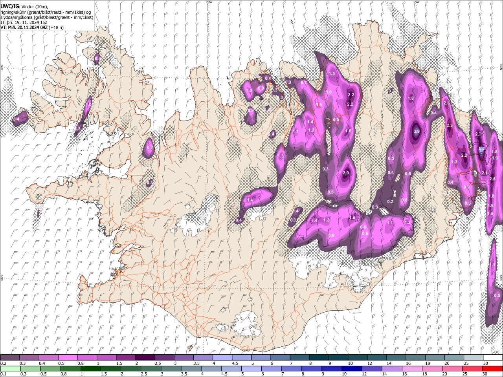The height and width of the screenshot is (377, 503).
Task: Pick the blue rain swatch between 10 and 12
Action: (352, 368)
